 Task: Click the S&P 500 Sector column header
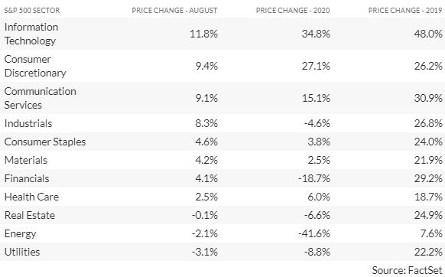[x=32, y=11]
